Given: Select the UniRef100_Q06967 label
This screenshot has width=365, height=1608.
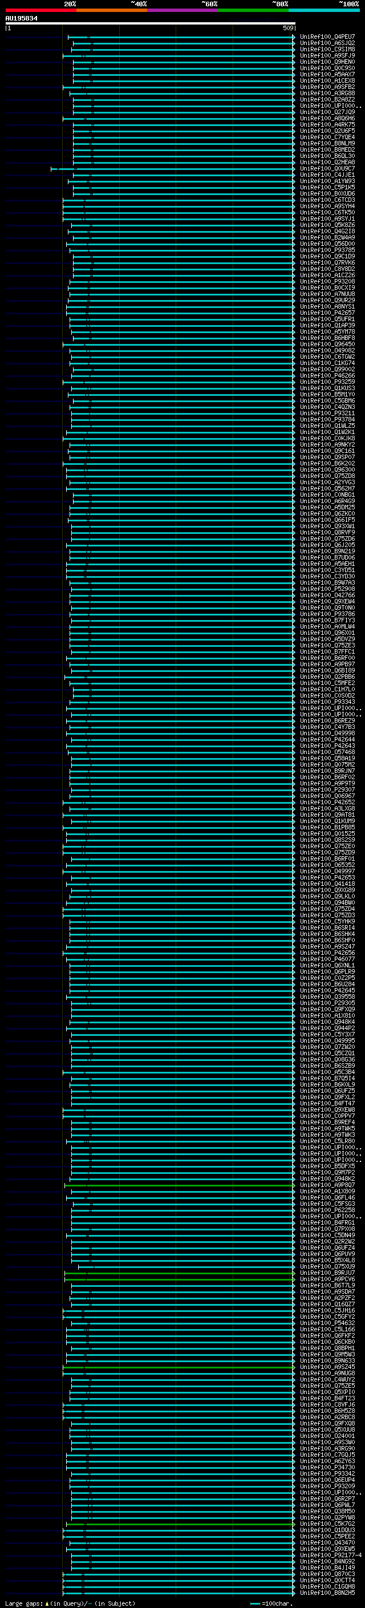Looking at the screenshot, I should pos(327,796).
